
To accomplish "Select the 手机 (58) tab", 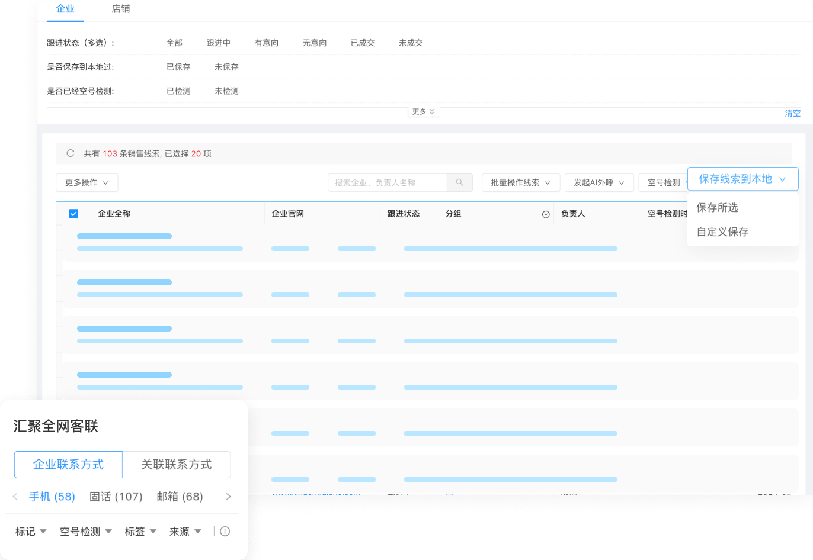I will pos(52,497).
